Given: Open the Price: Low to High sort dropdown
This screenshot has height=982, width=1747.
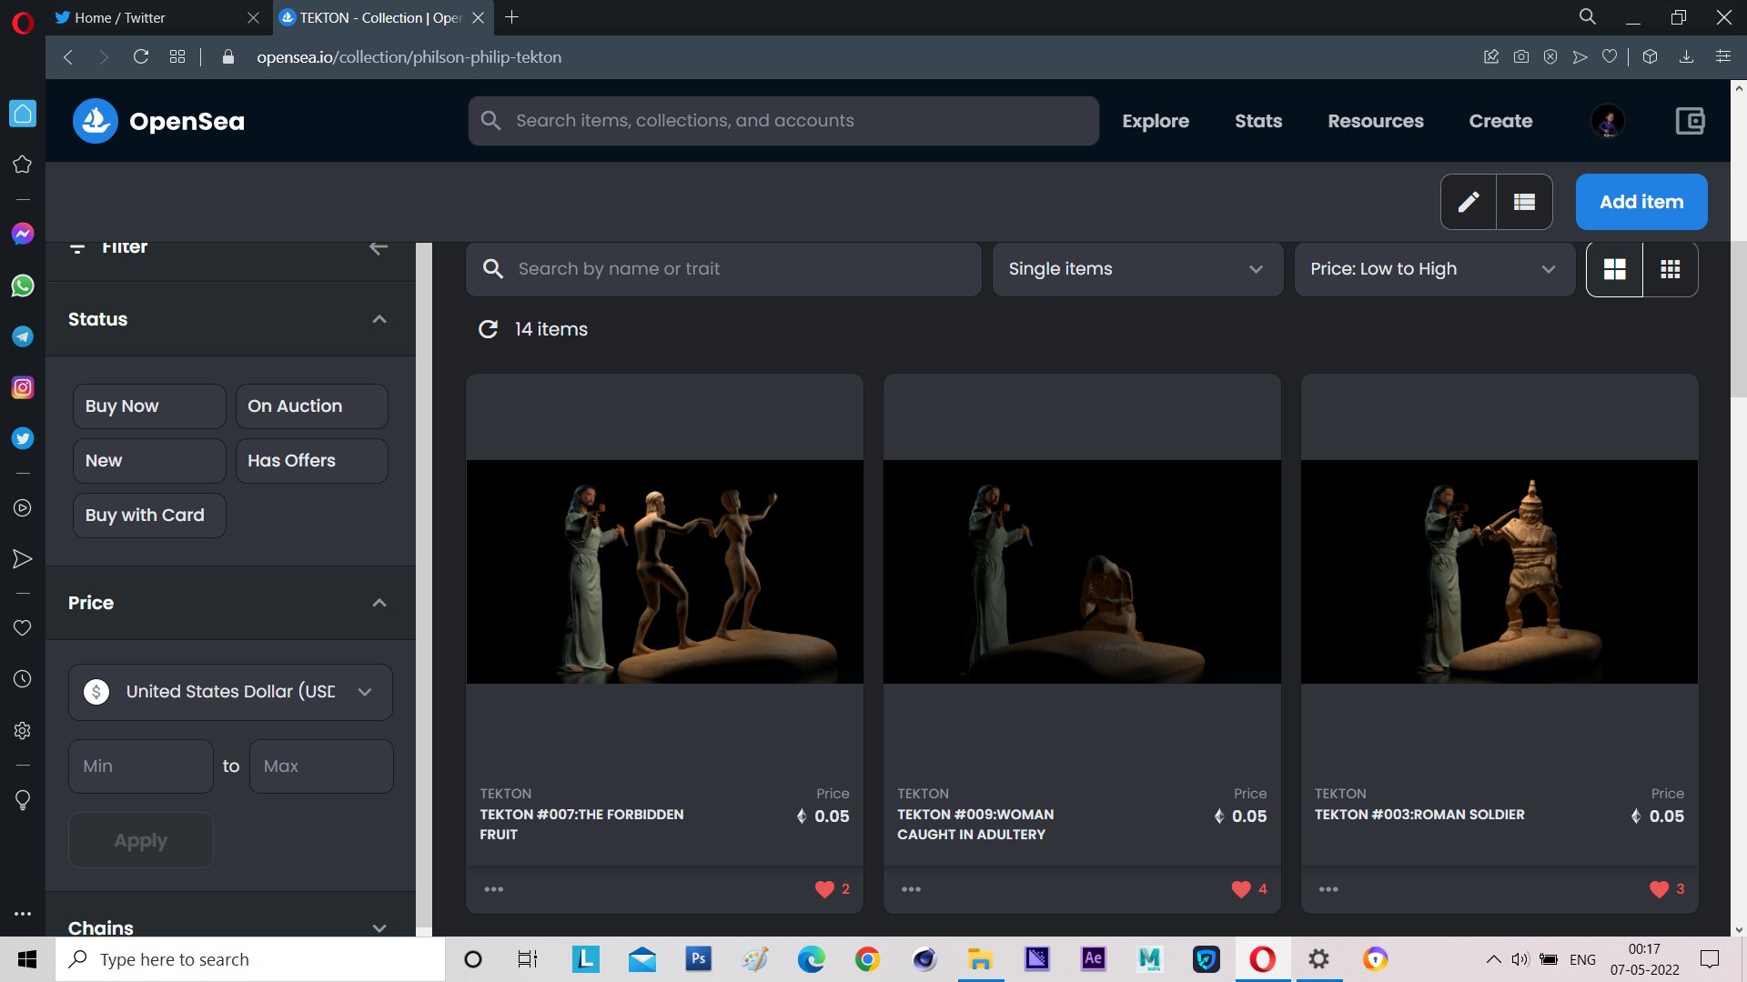Looking at the screenshot, I should click(x=1433, y=269).
